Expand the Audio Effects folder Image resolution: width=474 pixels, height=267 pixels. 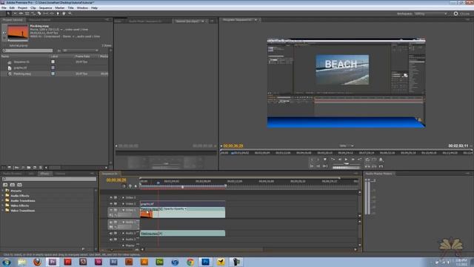tap(3, 196)
